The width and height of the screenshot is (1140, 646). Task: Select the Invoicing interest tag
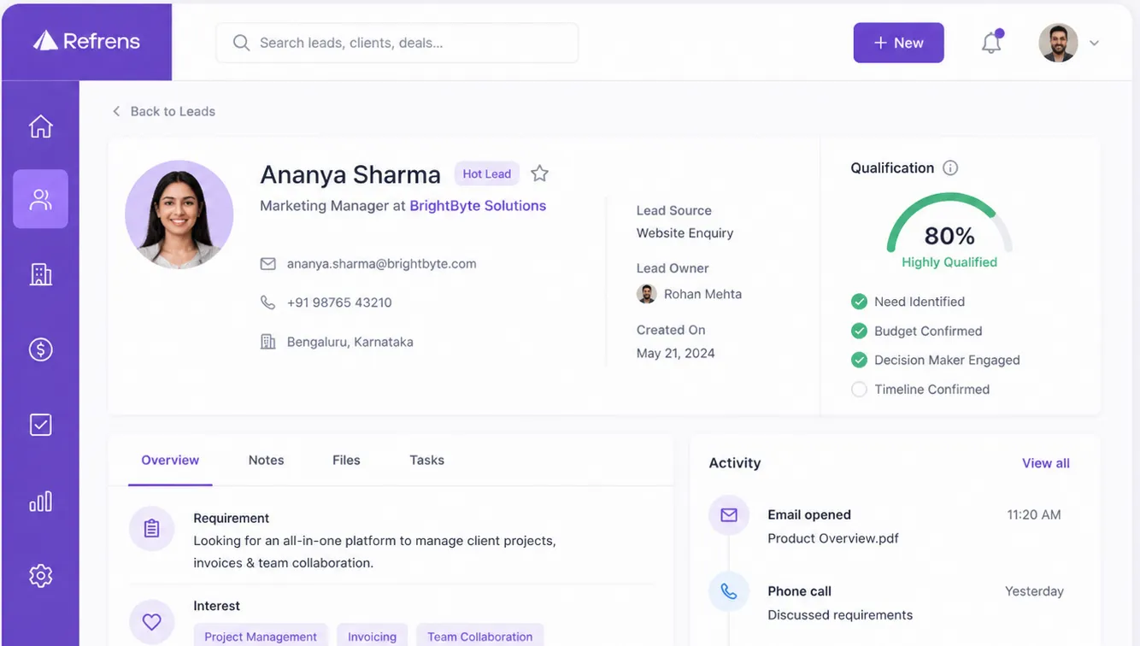(372, 636)
